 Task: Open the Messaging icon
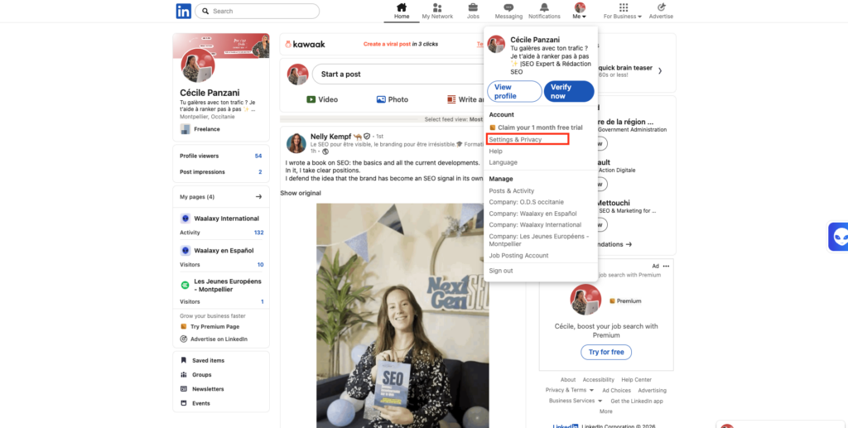(508, 7)
